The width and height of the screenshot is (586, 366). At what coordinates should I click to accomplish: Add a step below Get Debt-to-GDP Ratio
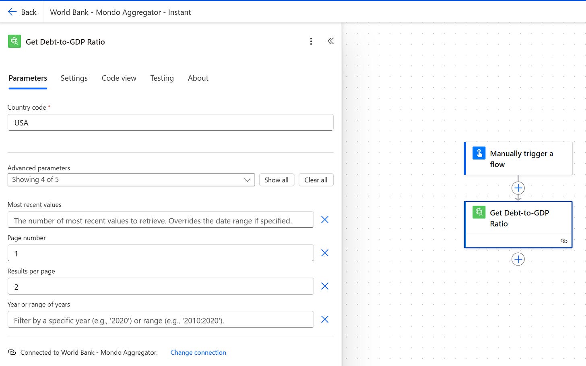pos(518,259)
